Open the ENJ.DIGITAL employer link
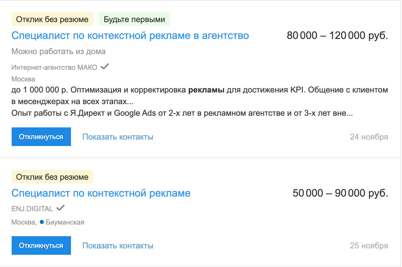Screen dimensions: 402x267 coord(32,209)
